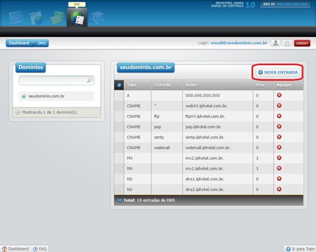
Task: Open the folder with globe icon in header
Action: (x=36, y=18)
